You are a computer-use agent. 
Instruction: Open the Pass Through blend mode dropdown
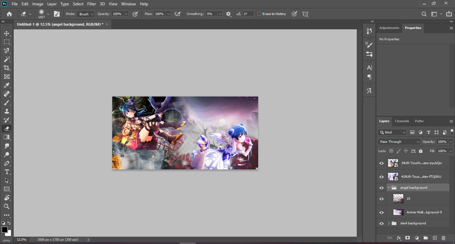coord(399,142)
